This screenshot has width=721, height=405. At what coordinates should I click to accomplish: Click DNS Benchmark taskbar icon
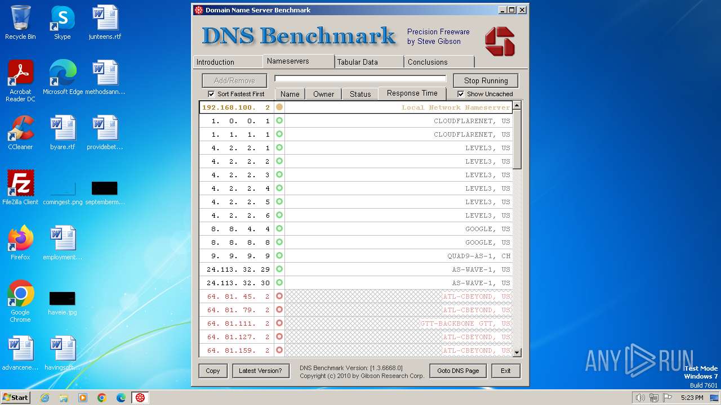pos(140,397)
